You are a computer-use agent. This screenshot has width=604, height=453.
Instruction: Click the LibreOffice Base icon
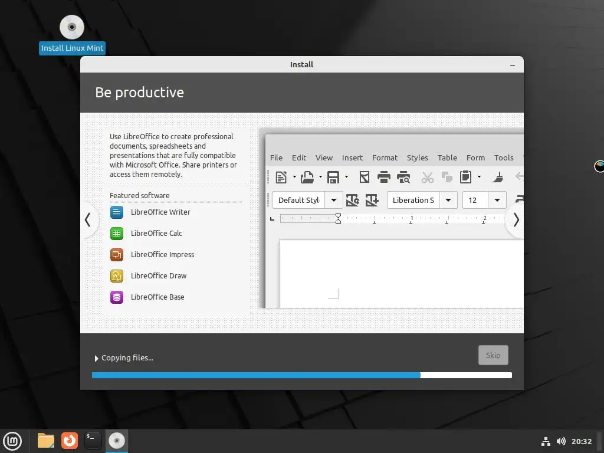tap(117, 297)
